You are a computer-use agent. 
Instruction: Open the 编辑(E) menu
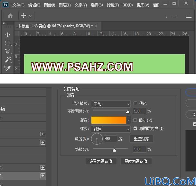[x=34, y=5]
